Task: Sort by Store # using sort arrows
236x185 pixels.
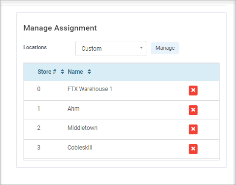Action: point(63,72)
